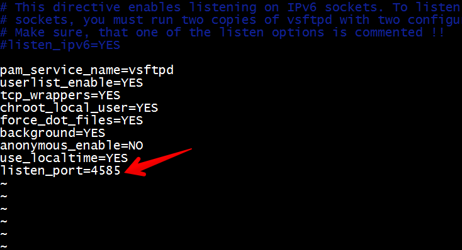Click the red arrow annotation

pyautogui.click(x=158, y=162)
